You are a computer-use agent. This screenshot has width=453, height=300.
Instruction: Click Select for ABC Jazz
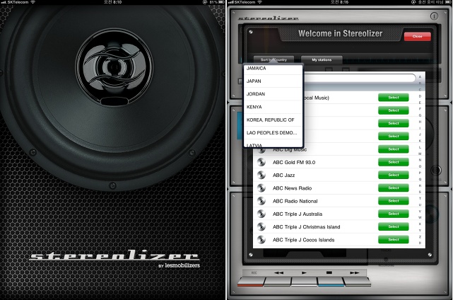tap(393, 175)
